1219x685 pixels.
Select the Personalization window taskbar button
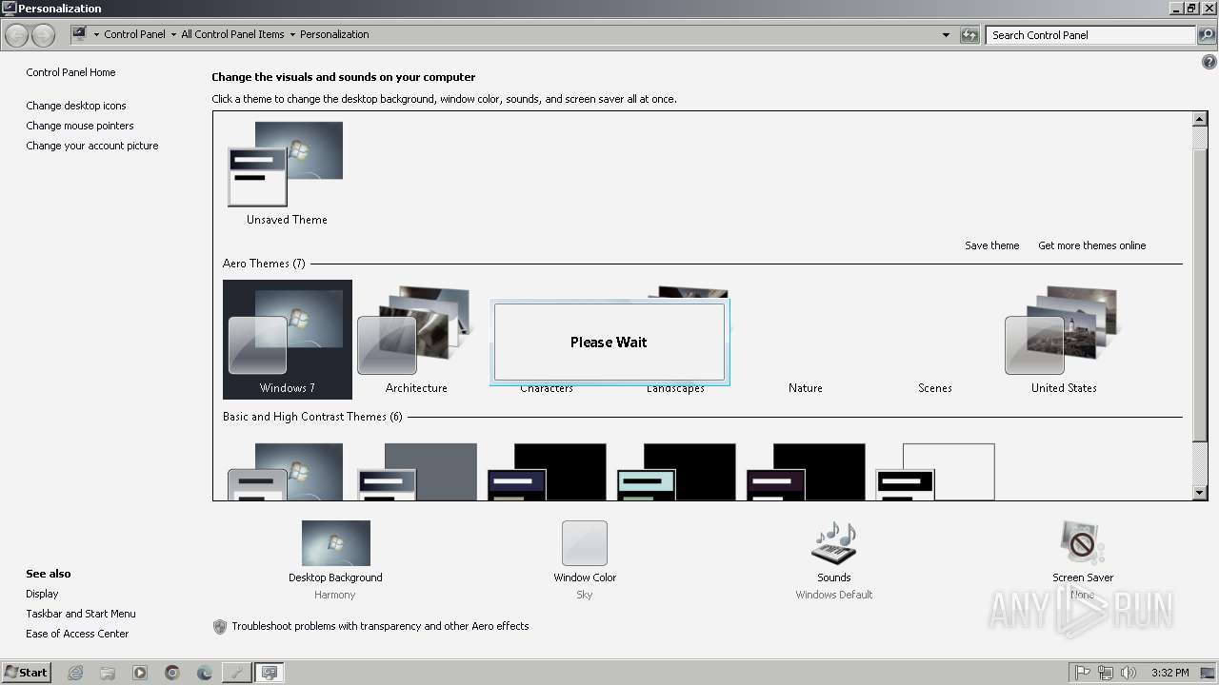click(x=270, y=673)
